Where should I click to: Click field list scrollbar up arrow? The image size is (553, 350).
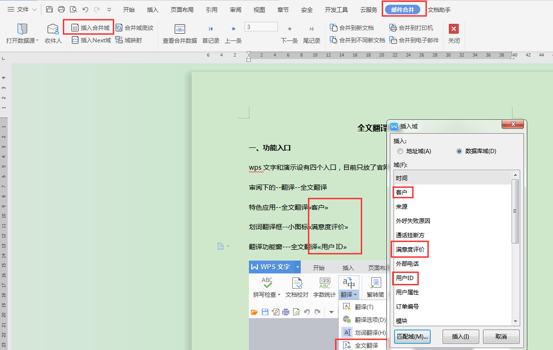tap(515, 175)
